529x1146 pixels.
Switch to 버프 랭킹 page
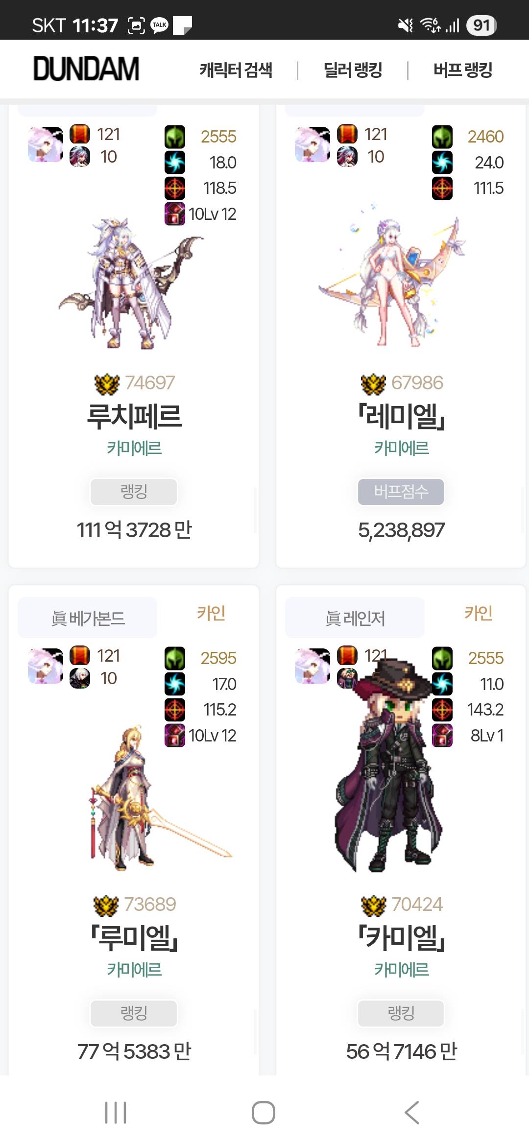[463, 70]
